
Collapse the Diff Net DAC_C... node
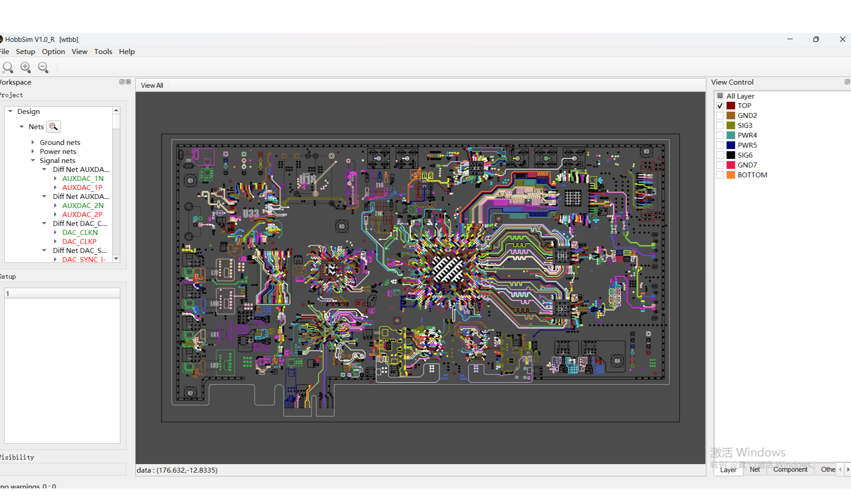click(44, 223)
